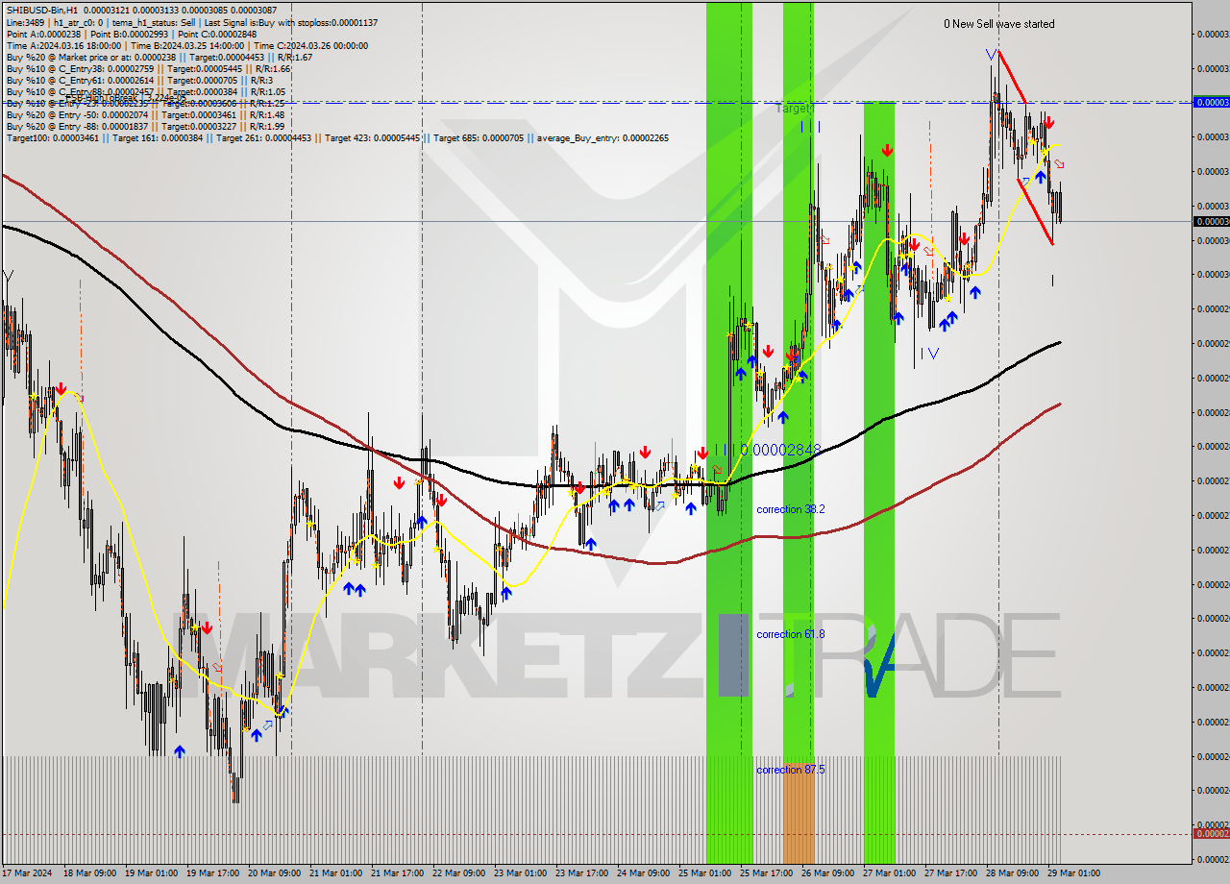Select the '27 Mar 01:00' time label
The width and height of the screenshot is (1230, 884).
coord(889,873)
